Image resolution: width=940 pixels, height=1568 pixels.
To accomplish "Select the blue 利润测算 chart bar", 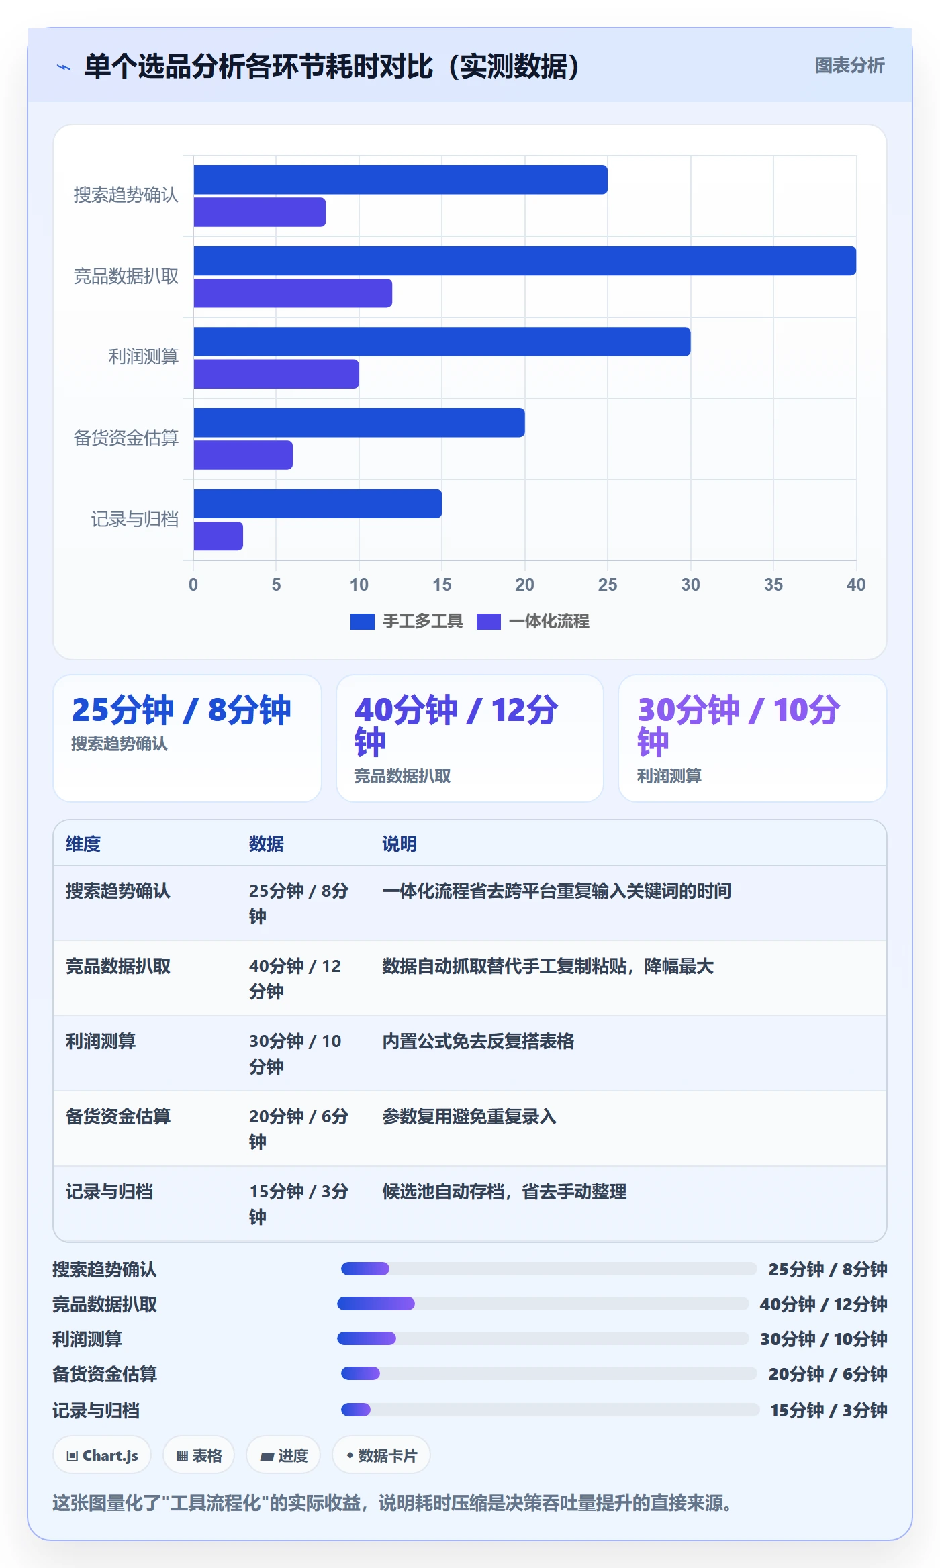I will (442, 342).
